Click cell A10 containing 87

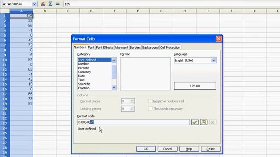coord(21,60)
